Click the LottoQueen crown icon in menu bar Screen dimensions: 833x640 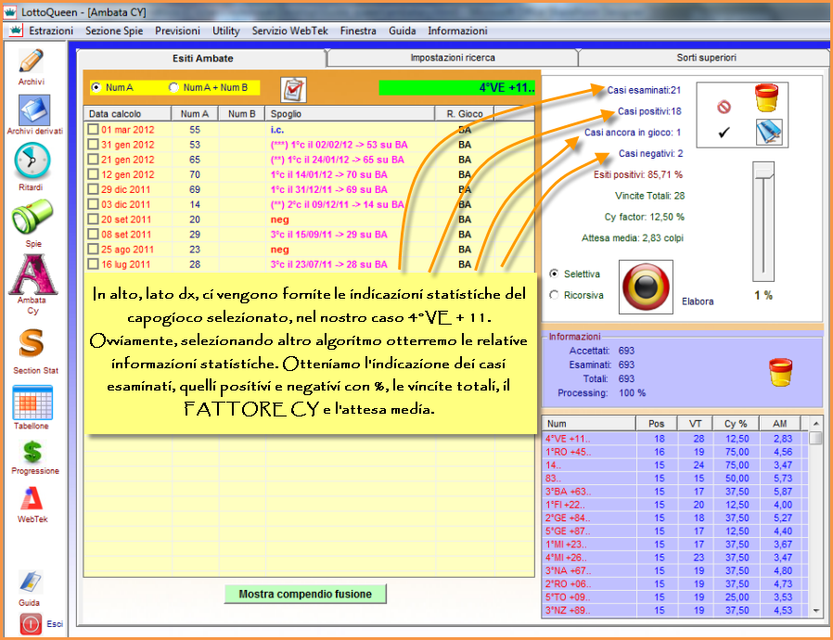(16, 31)
